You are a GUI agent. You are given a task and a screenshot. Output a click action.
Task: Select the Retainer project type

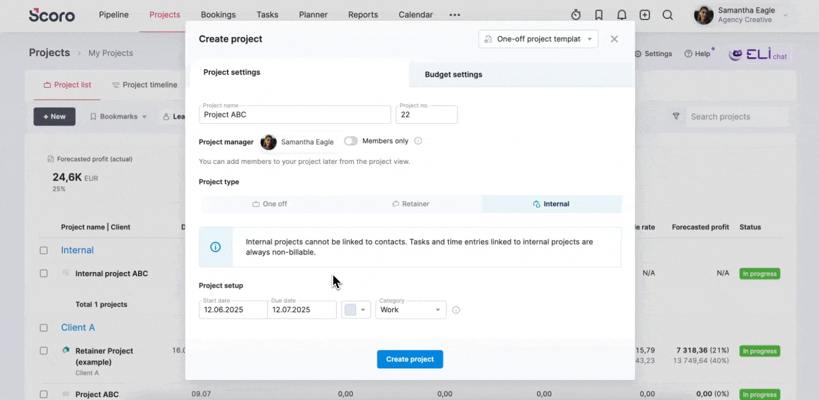411,204
